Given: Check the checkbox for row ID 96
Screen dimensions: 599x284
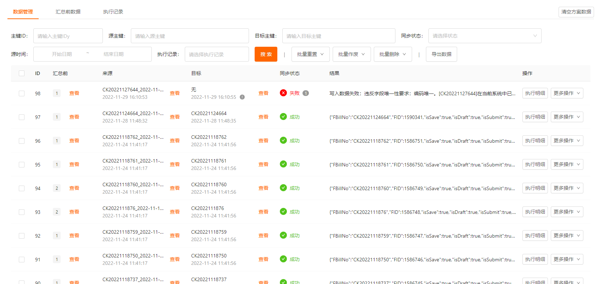Looking at the screenshot, I should 22,141.
